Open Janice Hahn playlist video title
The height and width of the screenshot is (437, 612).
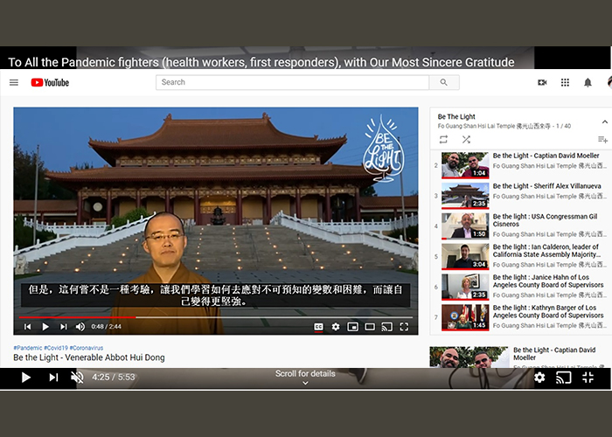pyautogui.click(x=548, y=281)
